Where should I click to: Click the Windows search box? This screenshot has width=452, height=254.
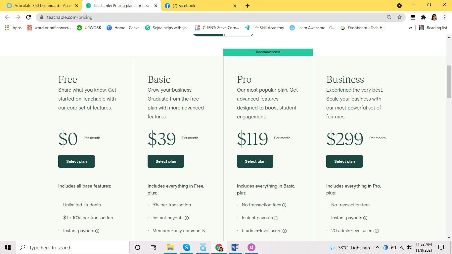[x=73, y=247]
